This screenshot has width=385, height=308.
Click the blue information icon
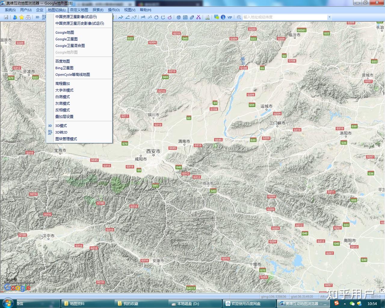(223, 17)
